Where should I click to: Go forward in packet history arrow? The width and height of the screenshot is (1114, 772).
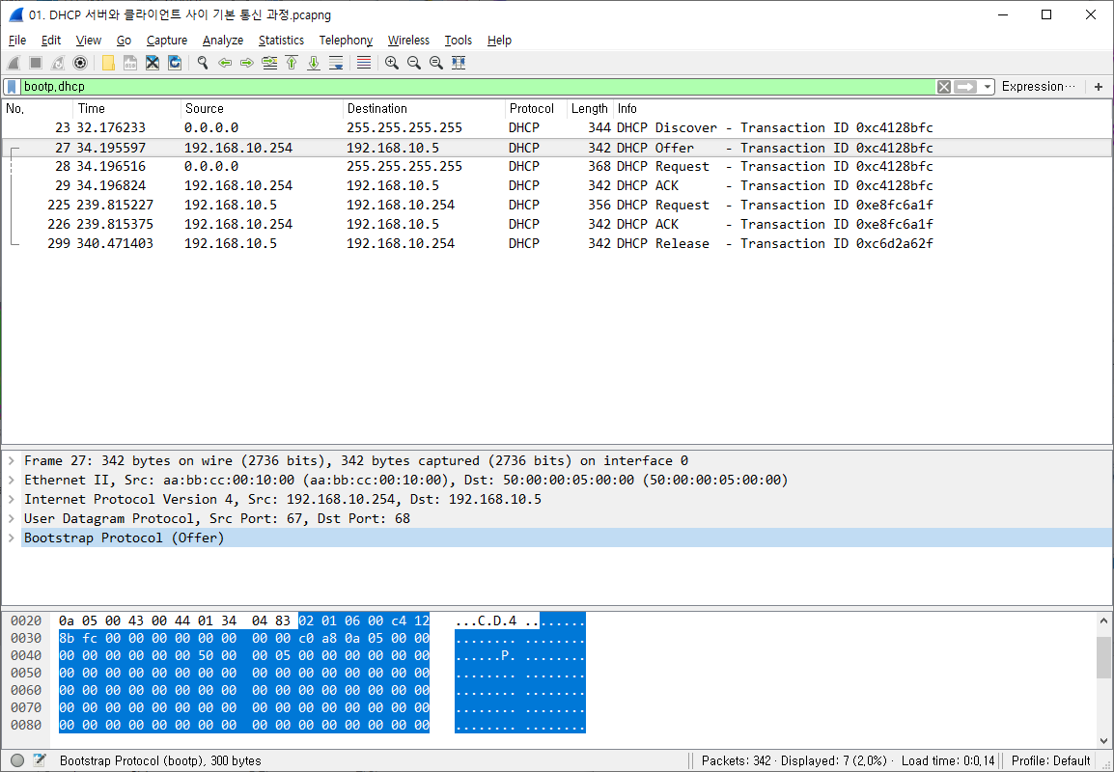[246, 64]
